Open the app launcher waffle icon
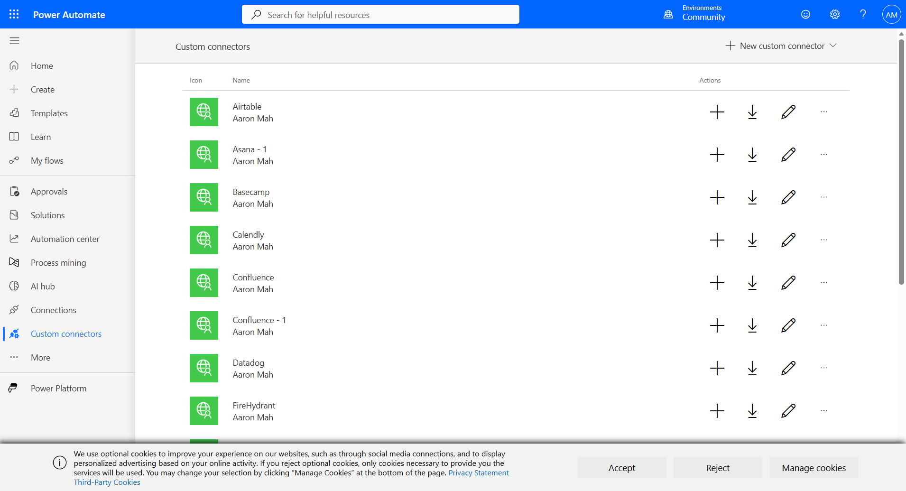 [14, 14]
